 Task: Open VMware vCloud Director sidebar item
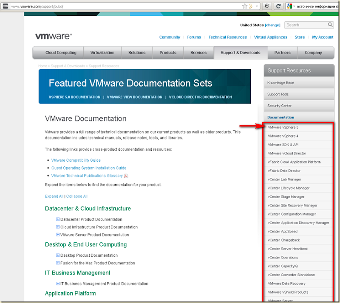(x=298, y=153)
